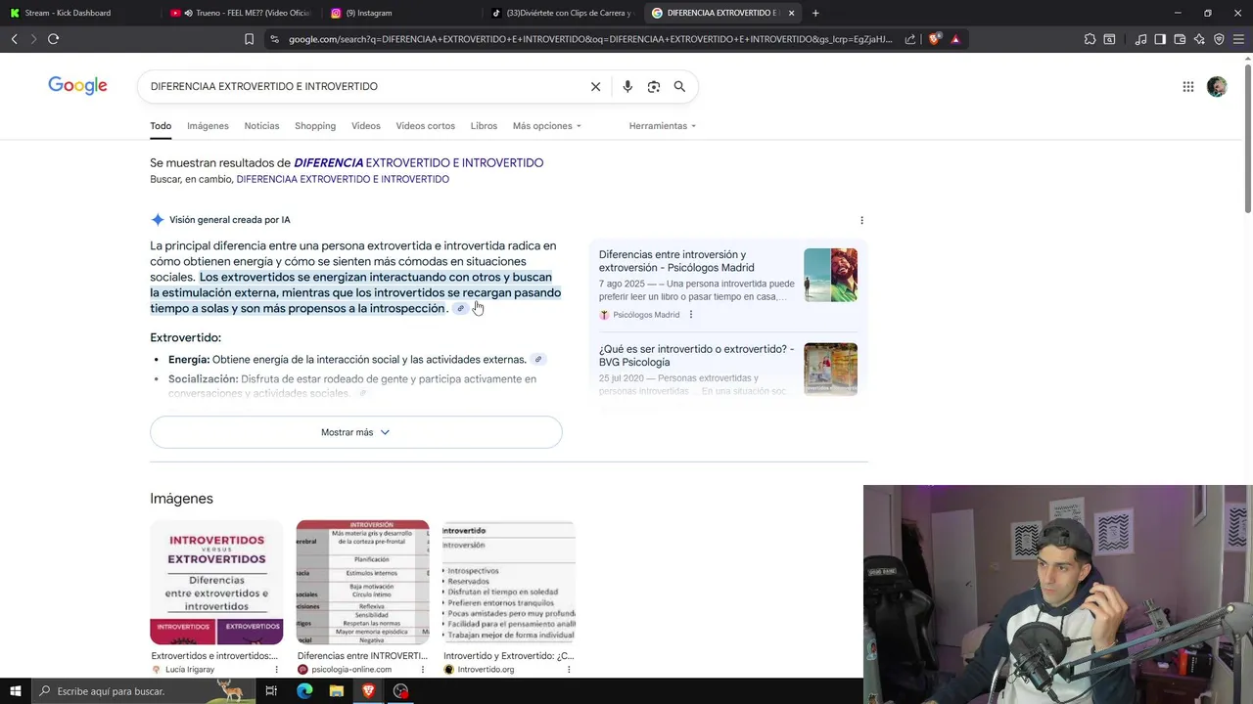The image size is (1253, 704).
Task: Clear the search box with the X icon
Action: 595,86
